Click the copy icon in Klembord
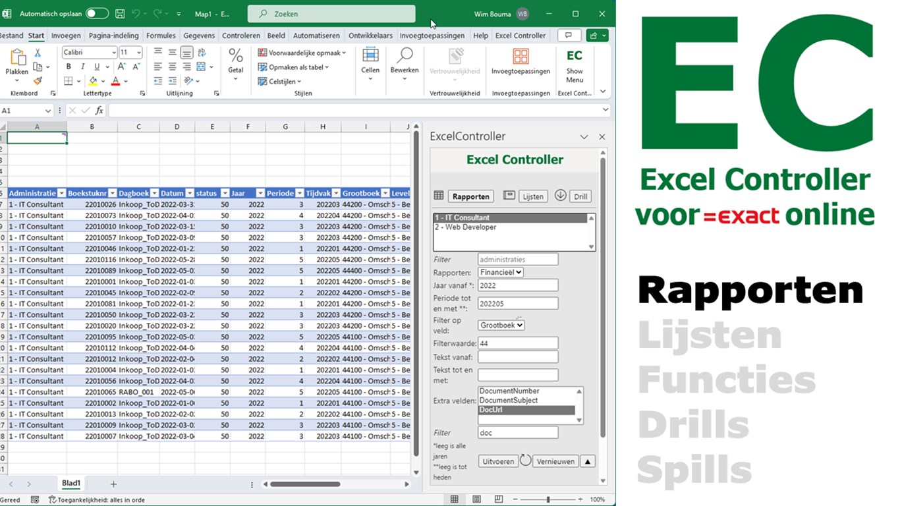 click(38, 67)
